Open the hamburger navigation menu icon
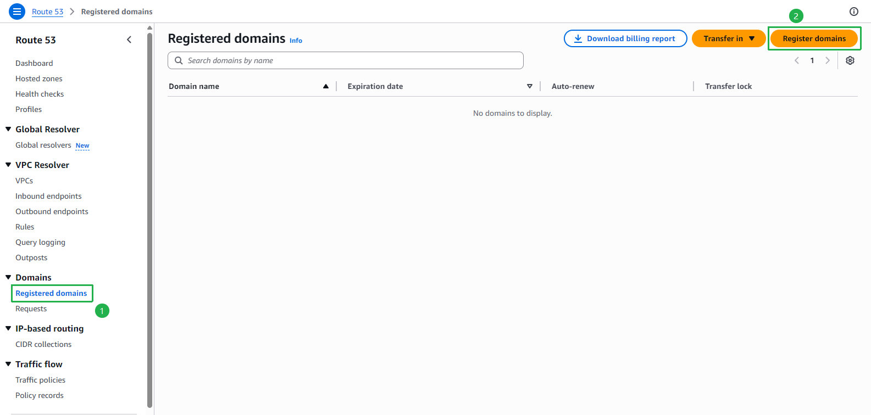The height and width of the screenshot is (415, 871). 17,11
